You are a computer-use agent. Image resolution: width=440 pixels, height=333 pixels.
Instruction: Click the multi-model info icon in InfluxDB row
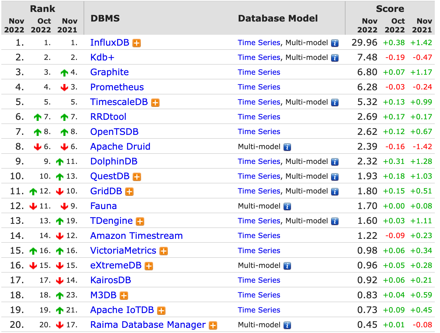[335, 43]
